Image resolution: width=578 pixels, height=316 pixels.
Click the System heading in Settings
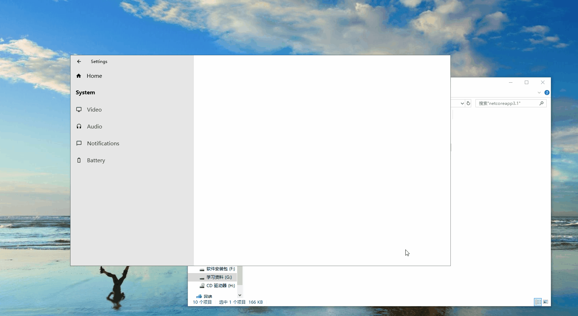click(x=85, y=93)
